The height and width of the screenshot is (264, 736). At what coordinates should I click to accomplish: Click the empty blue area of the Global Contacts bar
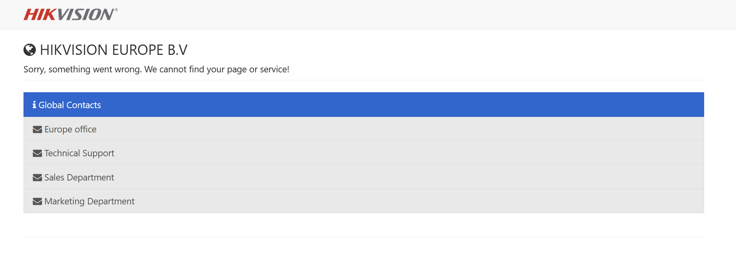(x=398, y=105)
